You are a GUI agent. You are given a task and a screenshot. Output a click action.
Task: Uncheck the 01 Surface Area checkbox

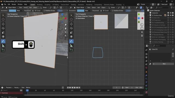[x=168, y=15]
